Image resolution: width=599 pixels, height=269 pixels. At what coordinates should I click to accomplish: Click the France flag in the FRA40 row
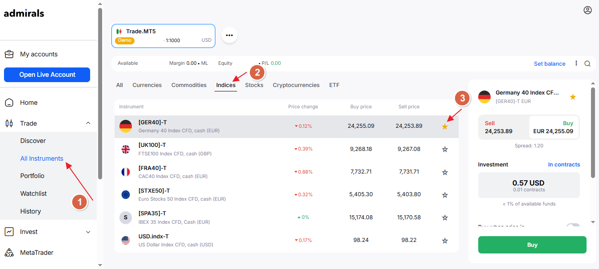(x=126, y=172)
